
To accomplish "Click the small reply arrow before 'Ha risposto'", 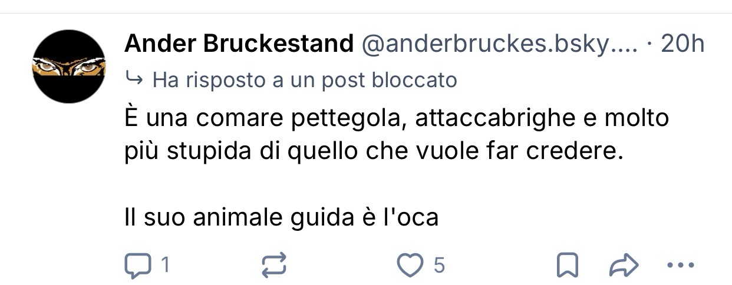I will (x=135, y=79).
